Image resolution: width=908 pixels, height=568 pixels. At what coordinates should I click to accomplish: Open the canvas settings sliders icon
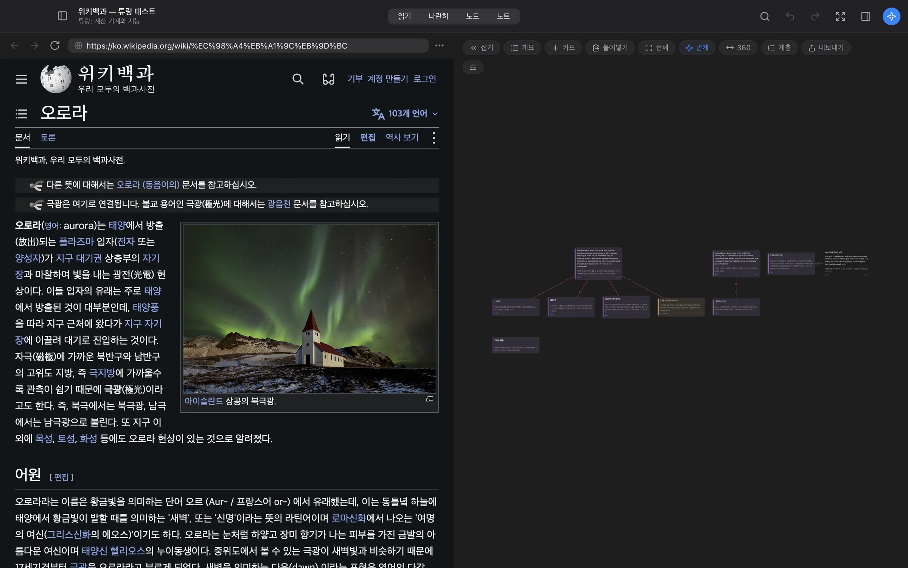[x=473, y=67]
